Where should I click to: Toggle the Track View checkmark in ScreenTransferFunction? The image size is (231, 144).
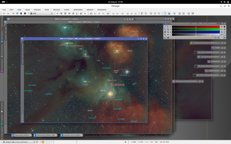click(221, 38)
